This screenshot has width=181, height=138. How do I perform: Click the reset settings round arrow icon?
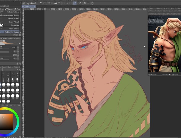[x=17, y=63]
